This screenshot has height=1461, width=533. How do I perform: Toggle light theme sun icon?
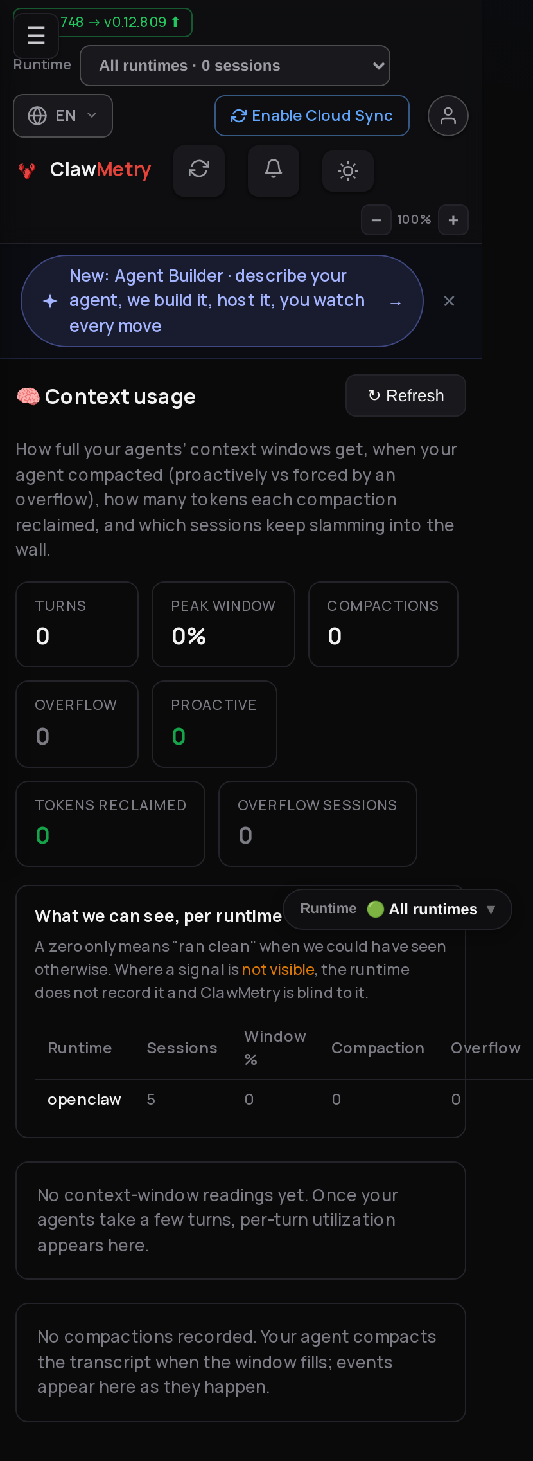pos(348,171)
